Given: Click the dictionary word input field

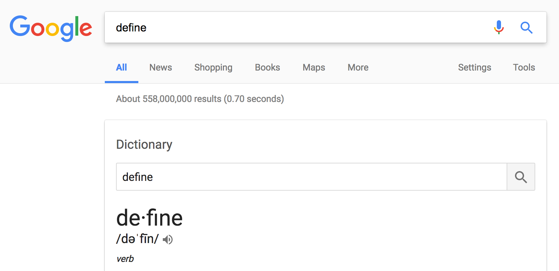Looking at the screenshot, I should [x=311, y=177].
